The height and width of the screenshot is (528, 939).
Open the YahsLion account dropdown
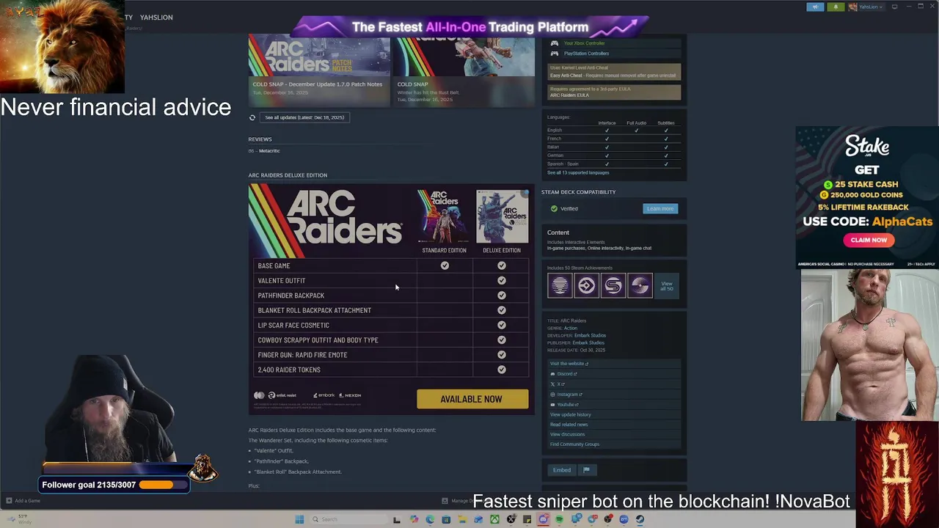coord(866,7)
